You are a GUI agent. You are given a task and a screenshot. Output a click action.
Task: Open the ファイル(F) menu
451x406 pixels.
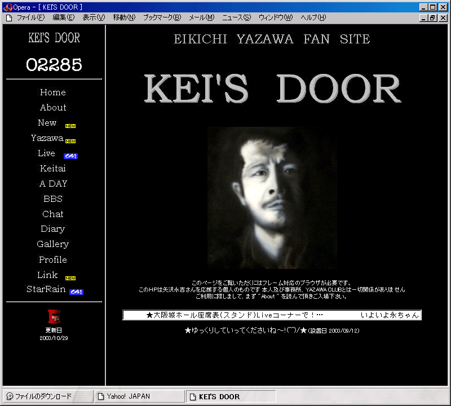[30, 18]
